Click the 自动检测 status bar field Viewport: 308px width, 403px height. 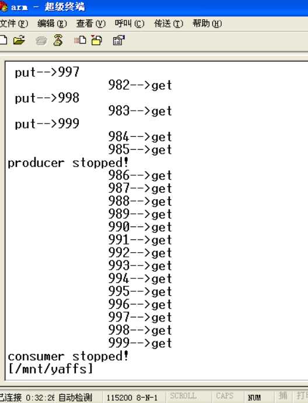click(x=75, y=397)
